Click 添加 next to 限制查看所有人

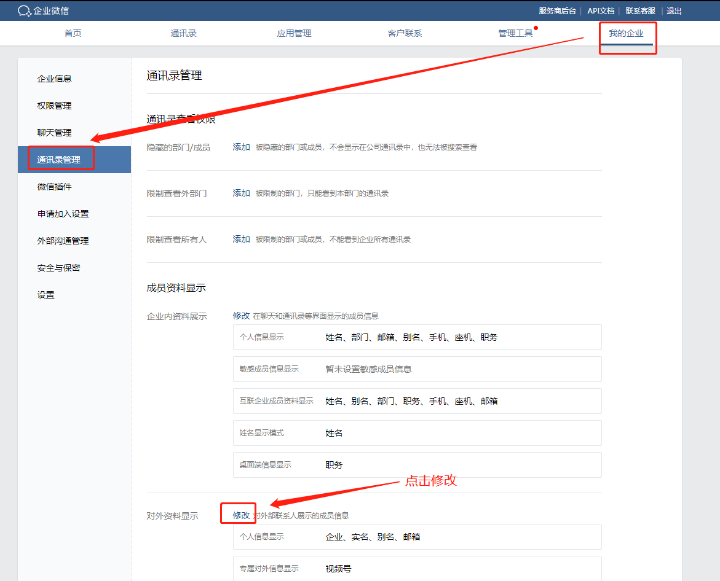click(x=241, y=239)
